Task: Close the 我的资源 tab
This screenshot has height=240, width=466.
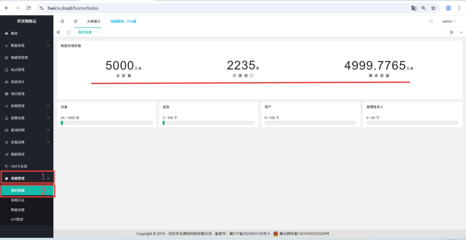Action: pyautogui.click(x=97, y=33)
